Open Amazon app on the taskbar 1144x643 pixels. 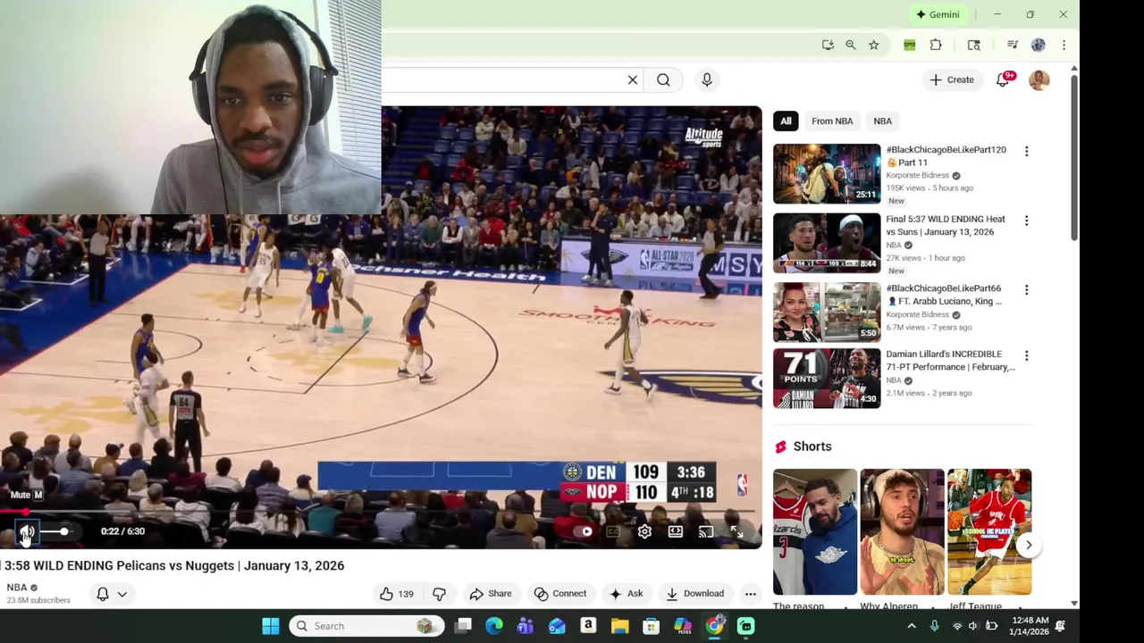click(588, 626)
